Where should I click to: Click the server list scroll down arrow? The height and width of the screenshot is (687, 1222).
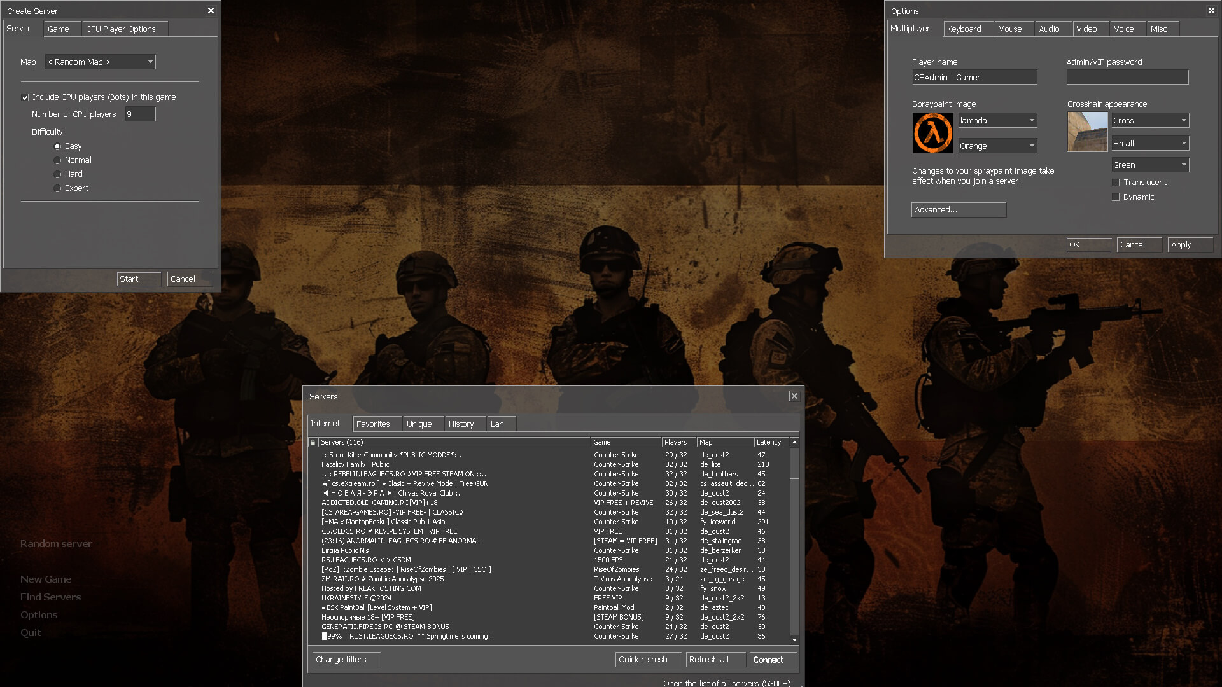(x=794, y=639)
